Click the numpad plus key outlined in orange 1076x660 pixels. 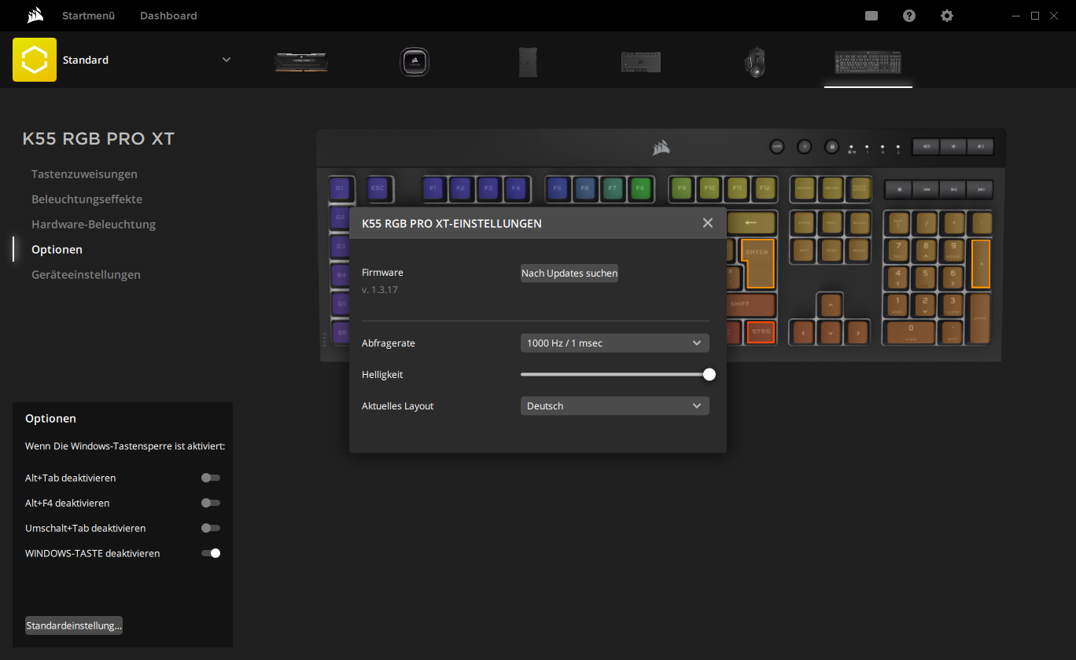tap(981, 263)
